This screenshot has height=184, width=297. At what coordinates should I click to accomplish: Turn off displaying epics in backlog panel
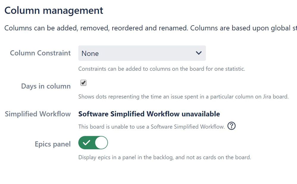click(x=93, y=143)
